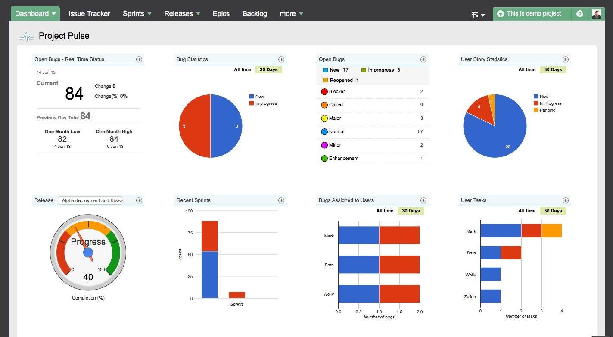Click the Critical bugs row

coord(372,105)
